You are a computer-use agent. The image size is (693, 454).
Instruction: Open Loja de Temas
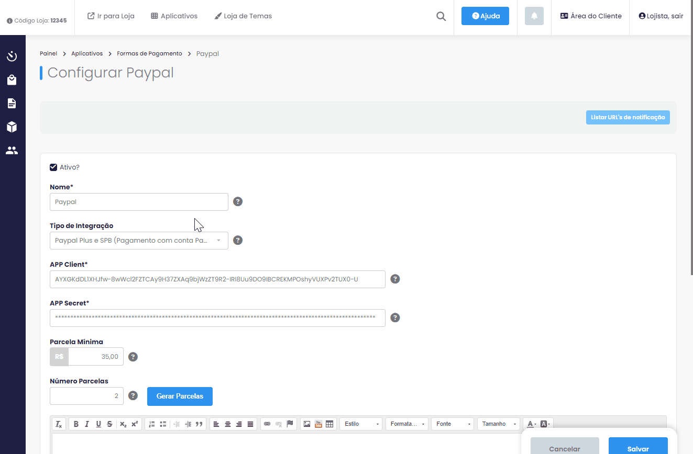click(x=243, y=16)
